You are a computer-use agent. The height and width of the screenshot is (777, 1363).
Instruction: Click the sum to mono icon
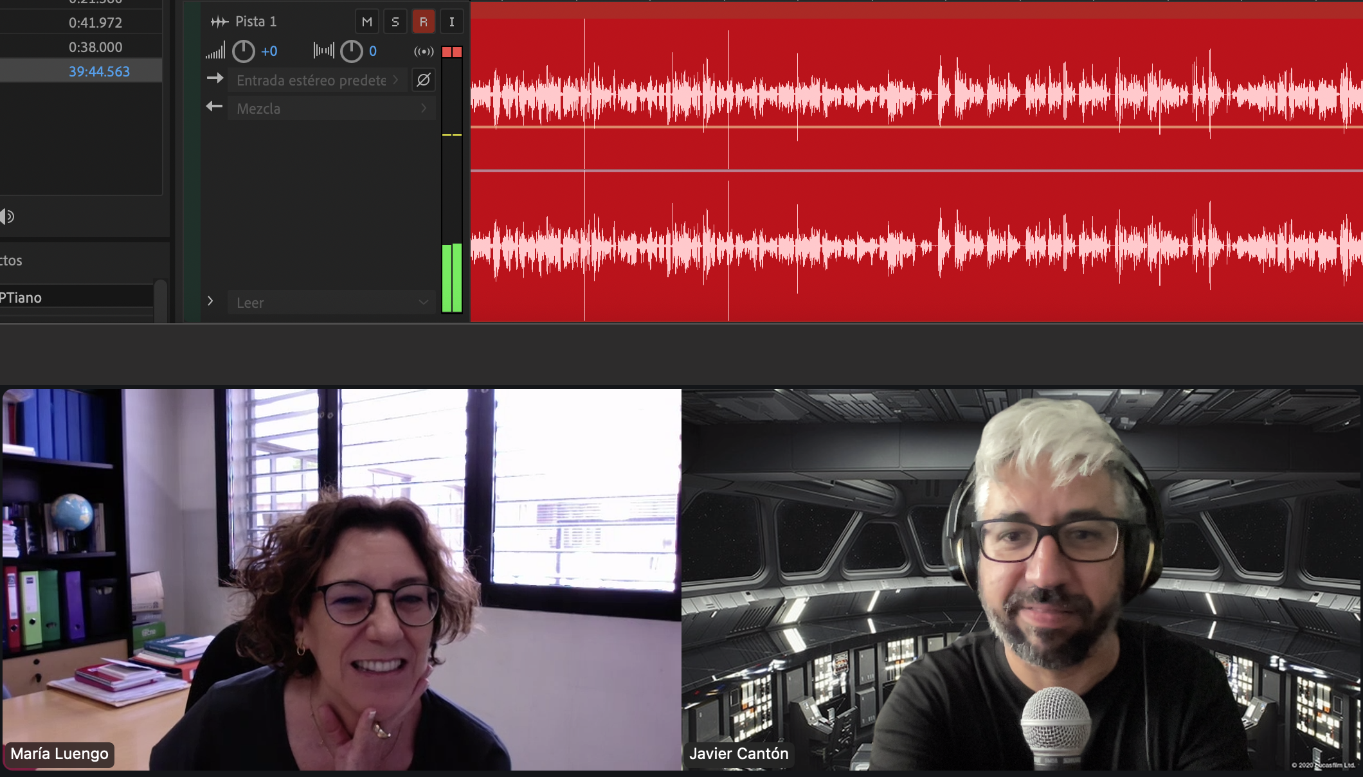424,51
